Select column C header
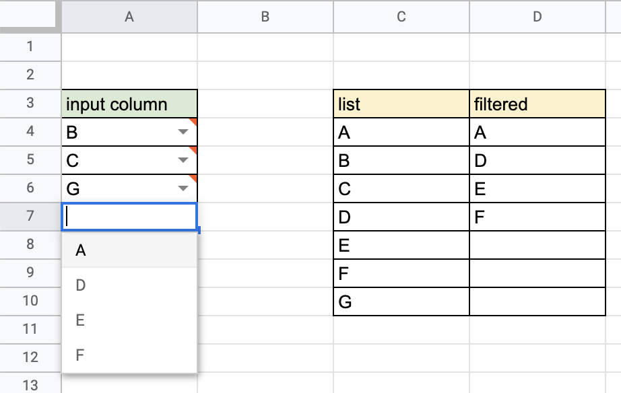The width and height of the screenshot is (621, 393). (401, 17)
